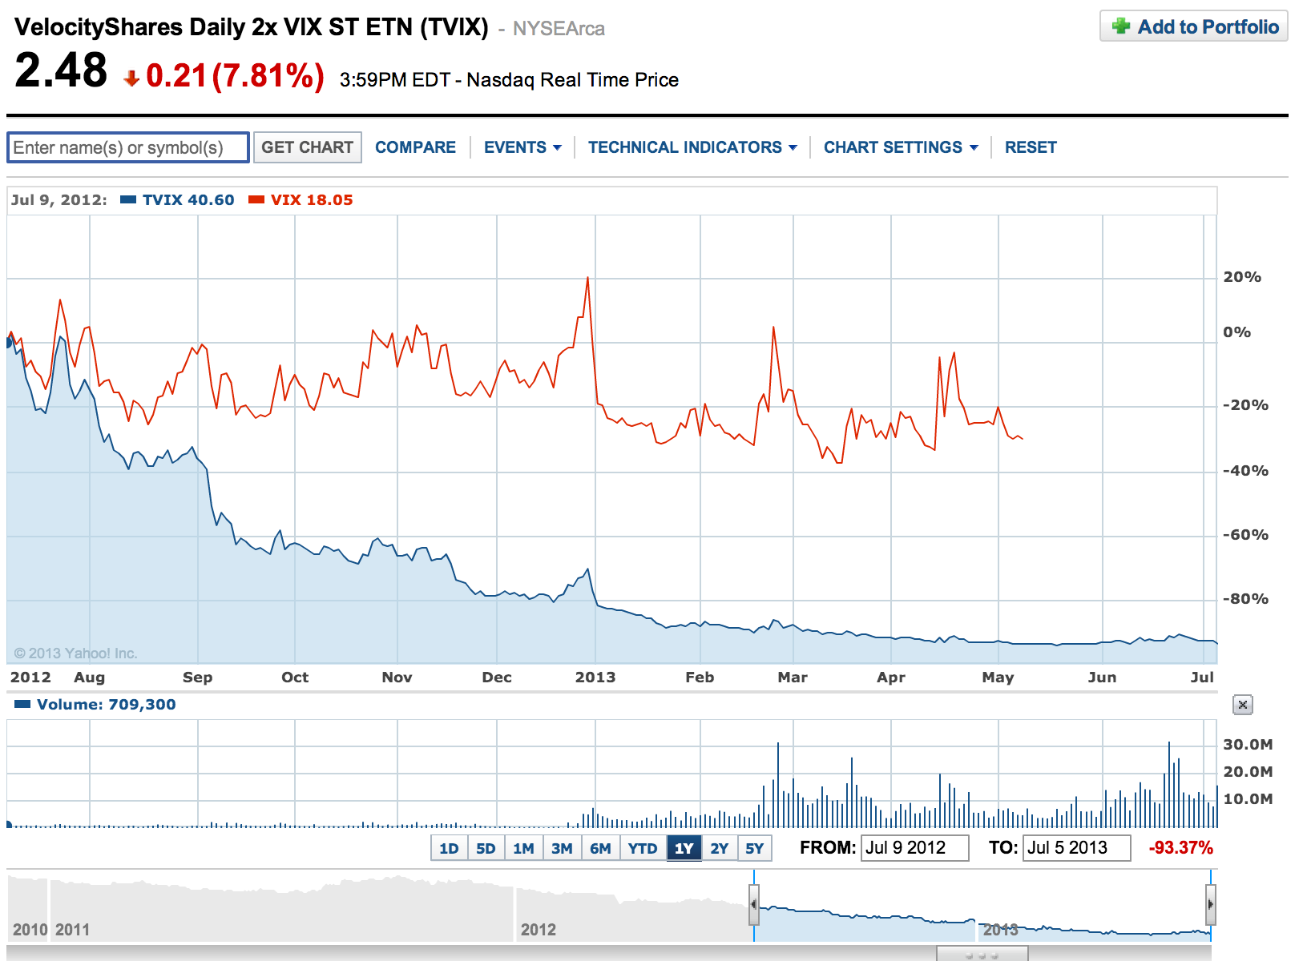Close the volume panel with the X button

coord(1242,705)
